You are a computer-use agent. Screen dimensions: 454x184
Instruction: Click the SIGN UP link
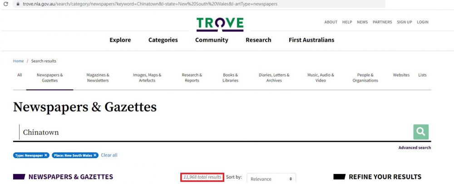click(x=404, y=22)
